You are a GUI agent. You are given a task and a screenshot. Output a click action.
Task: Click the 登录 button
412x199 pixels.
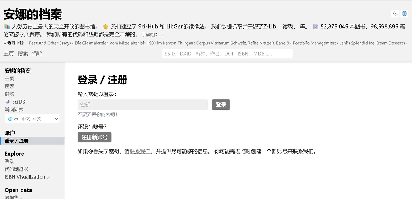tap(221, 104)
